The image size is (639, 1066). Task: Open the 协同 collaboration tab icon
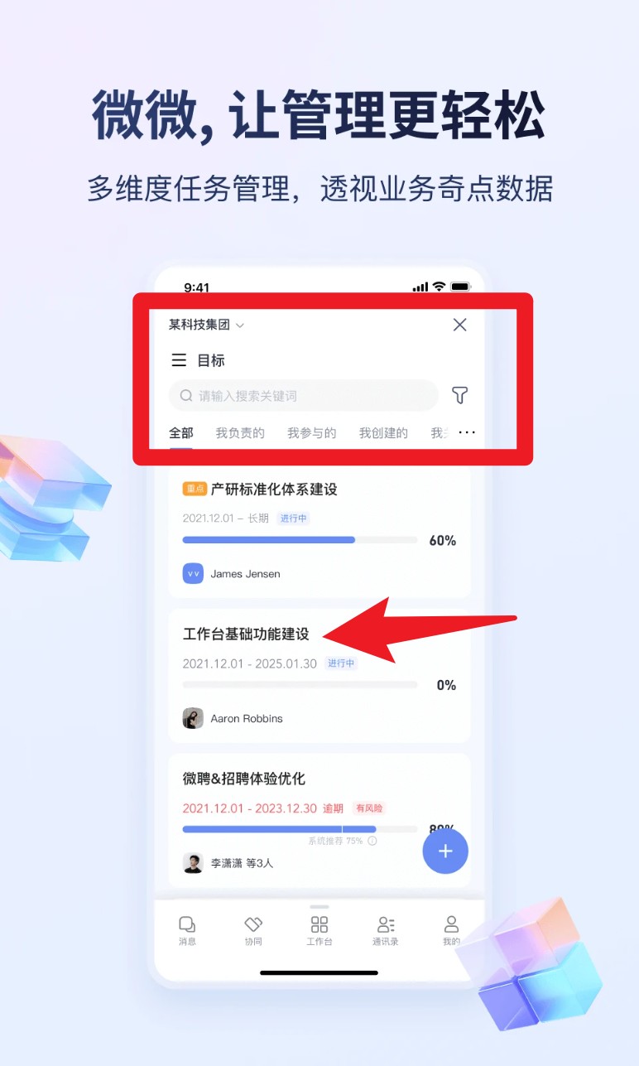(253, 924)
